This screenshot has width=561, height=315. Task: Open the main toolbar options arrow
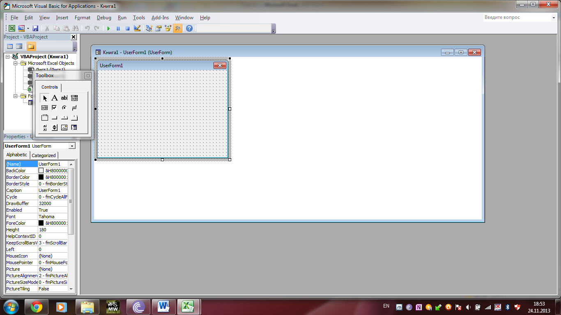[x=274, y=29]
